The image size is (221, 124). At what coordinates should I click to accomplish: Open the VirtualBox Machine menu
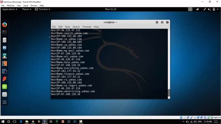click(11, 6)
